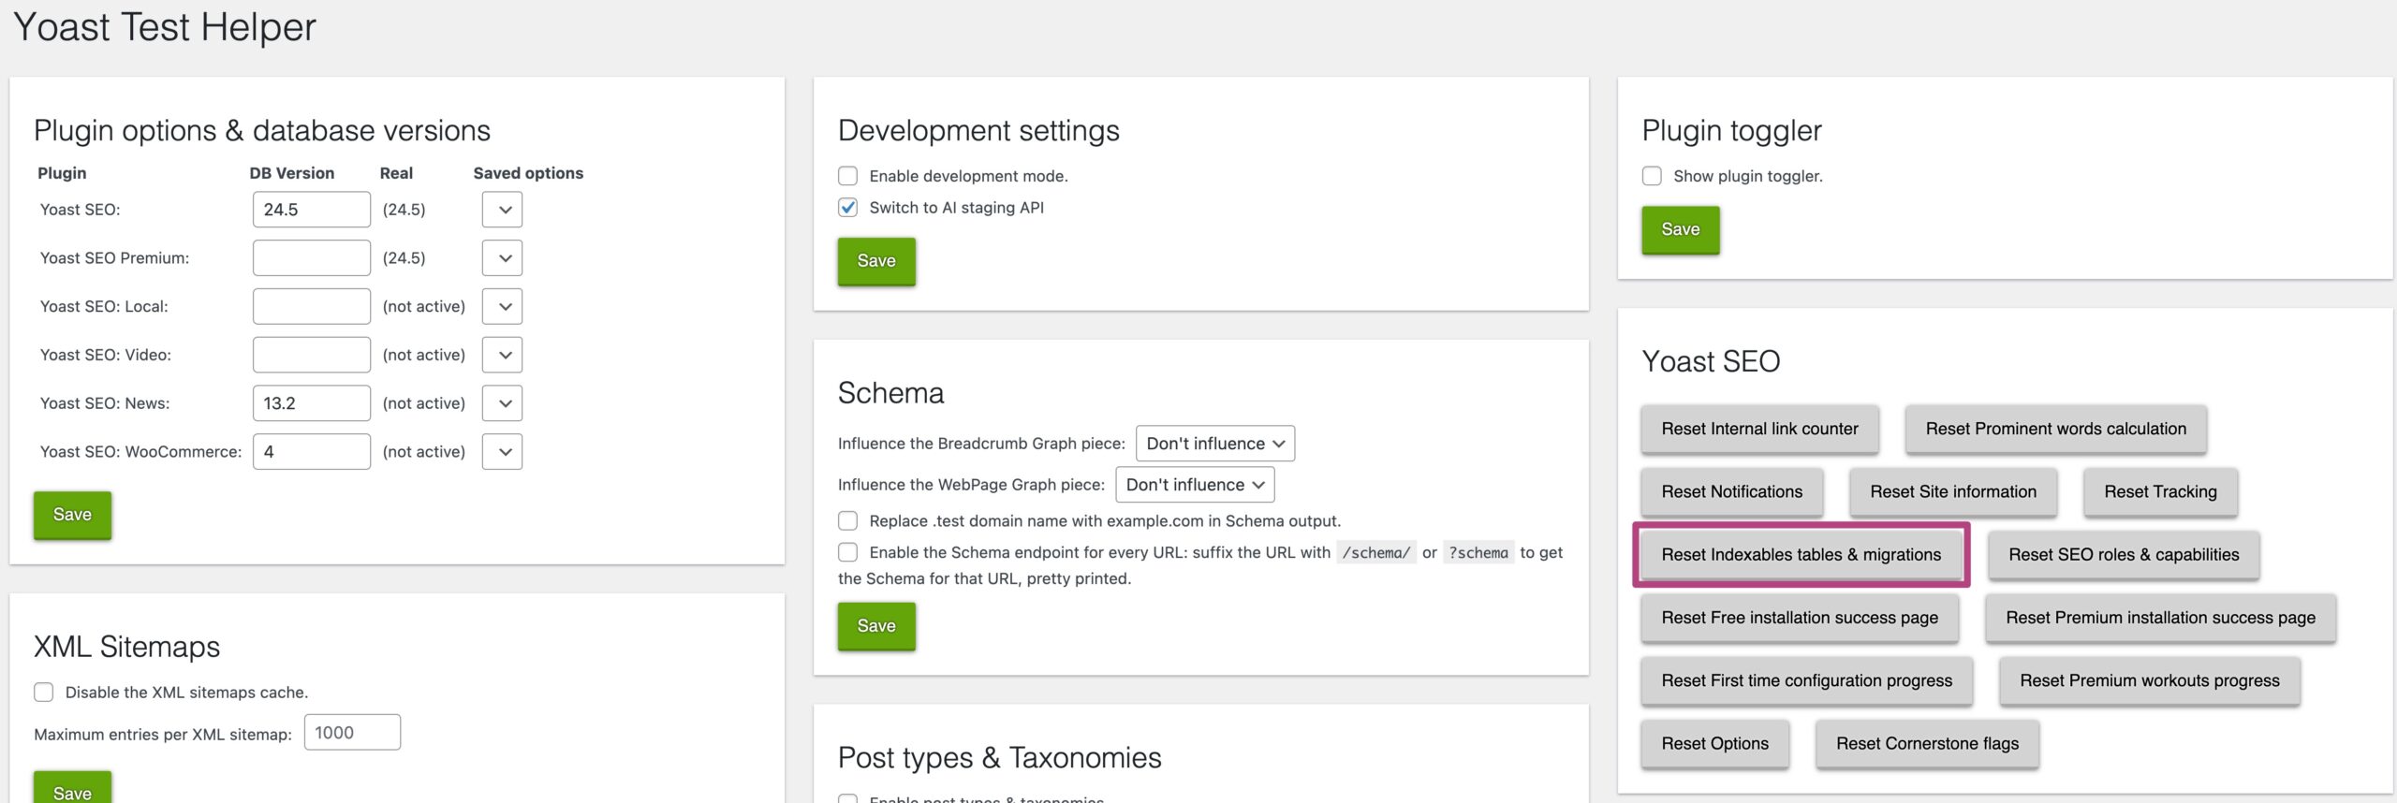Enable development mode
The width and height of the screenshot is (2397, 803).
coord(847,176)
